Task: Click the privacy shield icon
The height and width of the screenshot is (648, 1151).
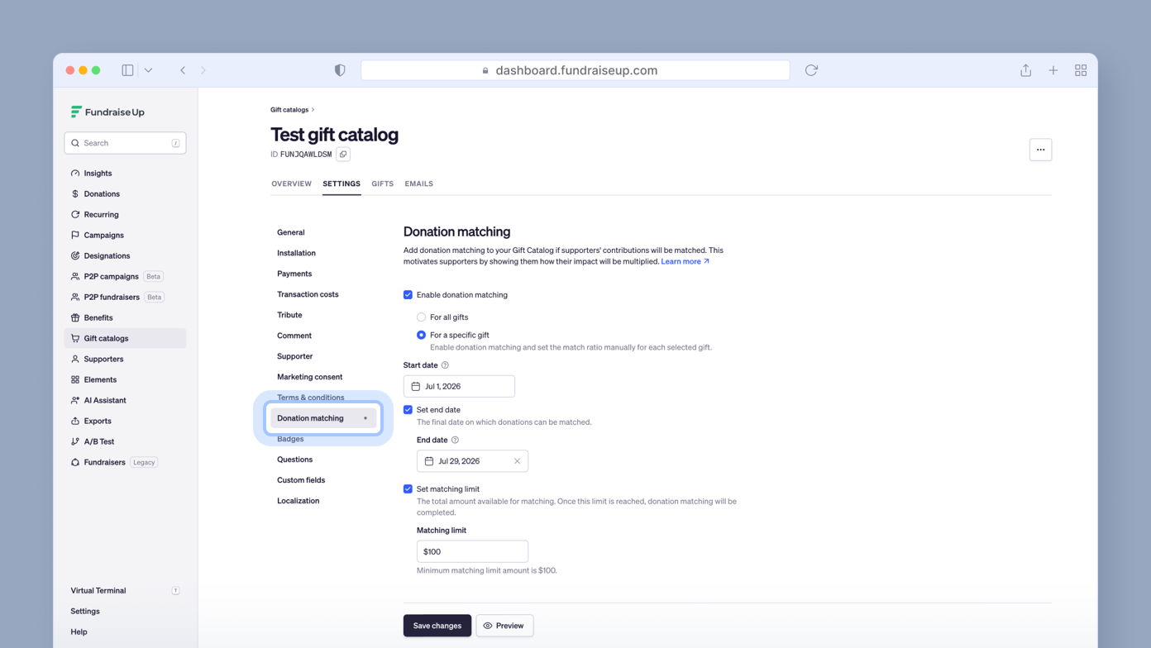Action: click(x=339, y=70)
